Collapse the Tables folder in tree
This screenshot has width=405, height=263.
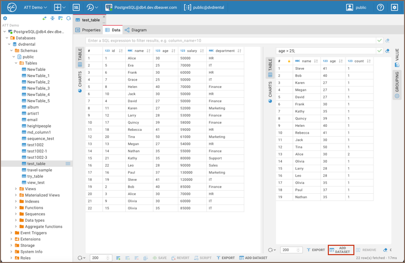click(16, 63)
